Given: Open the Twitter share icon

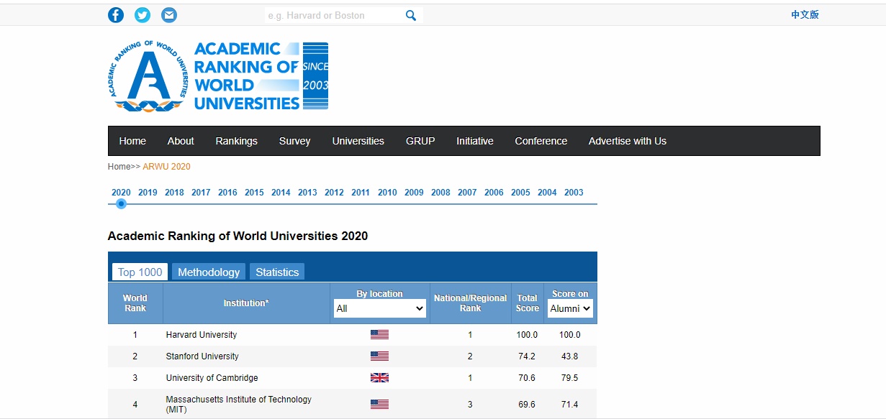Looking at the screenshot, I should coord(143,15).
